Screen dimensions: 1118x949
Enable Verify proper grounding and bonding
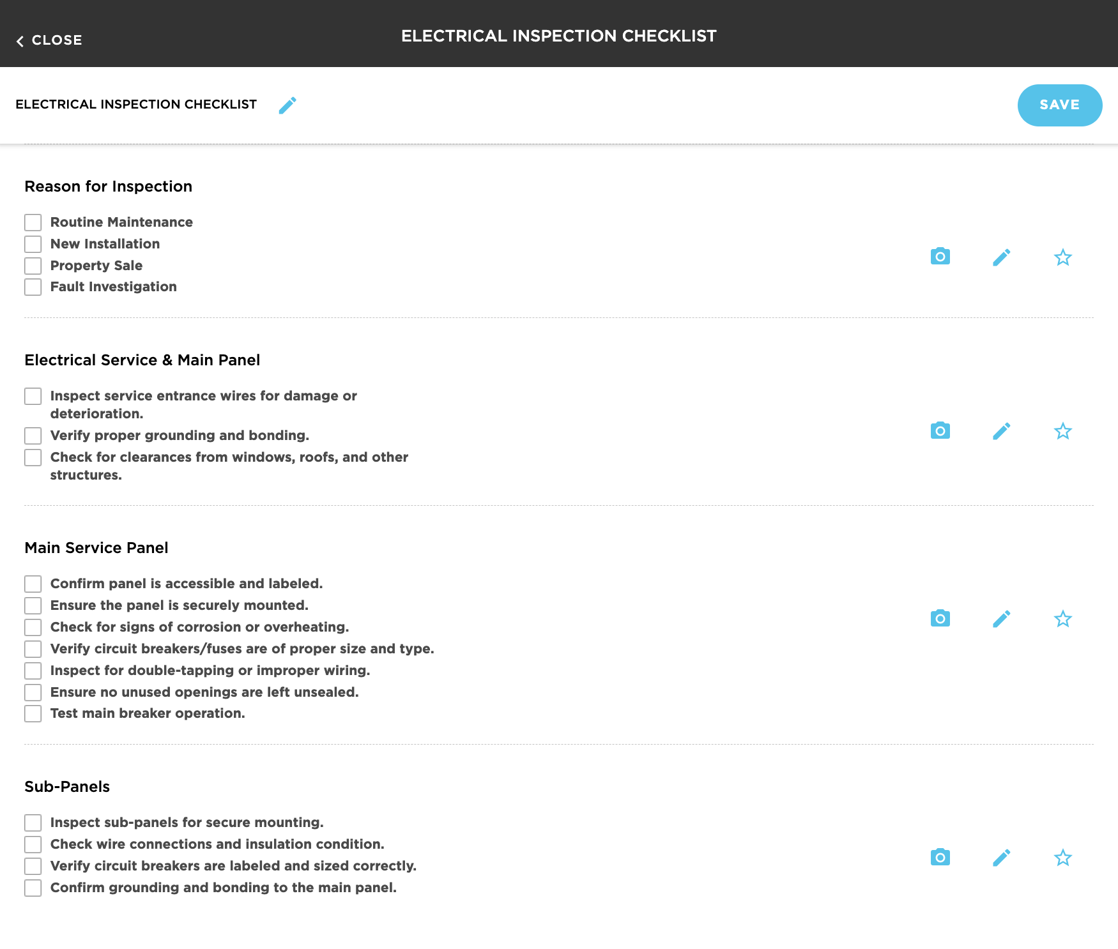point(33,436)
